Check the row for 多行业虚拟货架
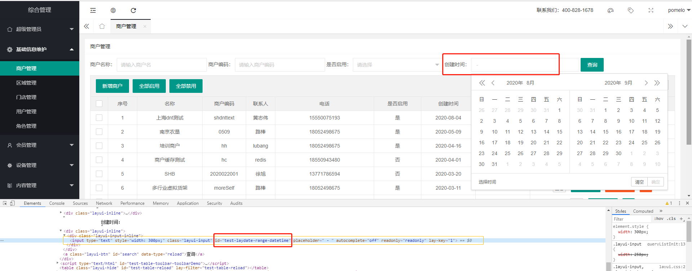The width and height of the screenshot is (692, 271). [99, 188]
